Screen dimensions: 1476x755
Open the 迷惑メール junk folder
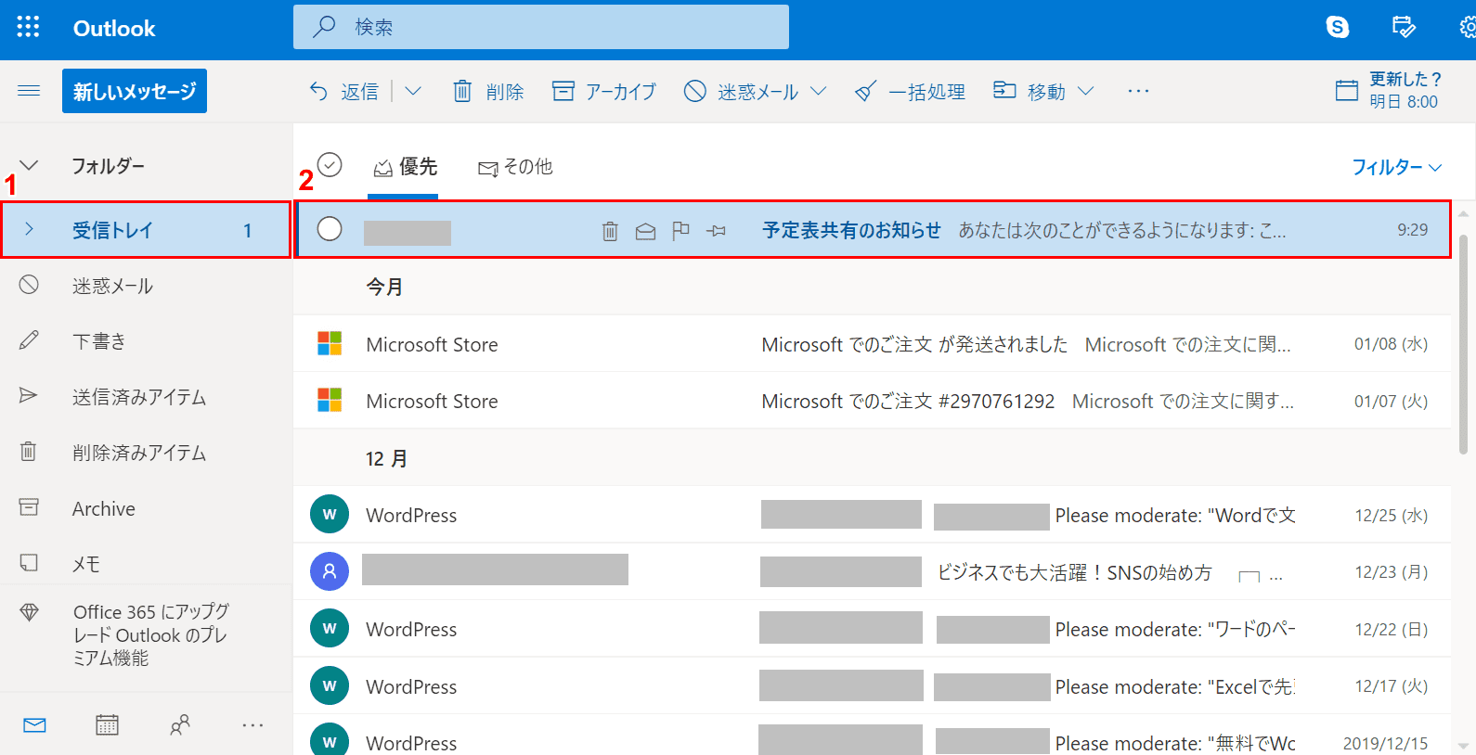tap(146, 286)
